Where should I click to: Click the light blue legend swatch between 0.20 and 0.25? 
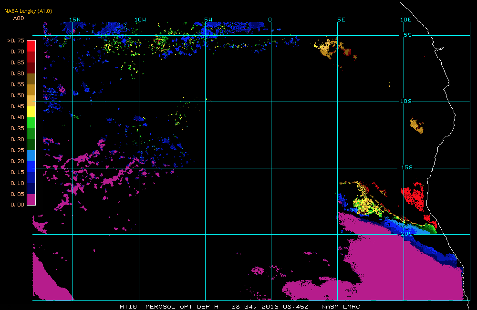click(x=31, y=155)
